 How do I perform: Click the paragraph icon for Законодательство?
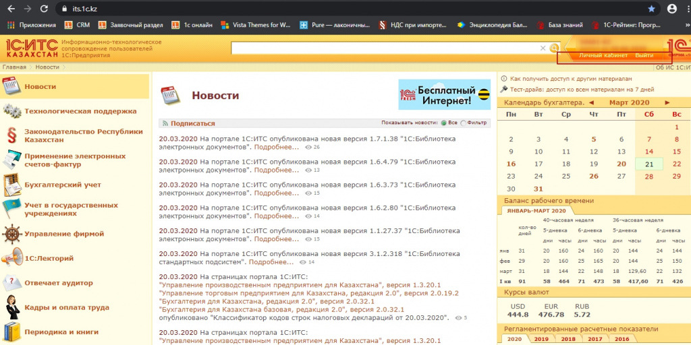[x=11, y=135]
